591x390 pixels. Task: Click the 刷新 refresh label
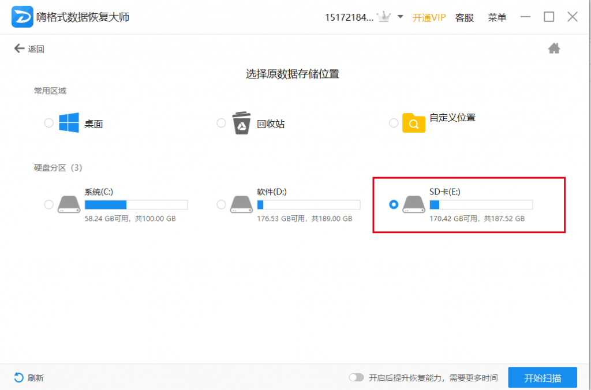click(x=36, y=377)
